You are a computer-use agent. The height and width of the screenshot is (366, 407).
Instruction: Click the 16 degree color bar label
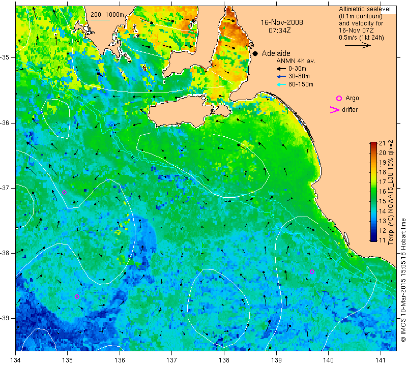(382, 192)
